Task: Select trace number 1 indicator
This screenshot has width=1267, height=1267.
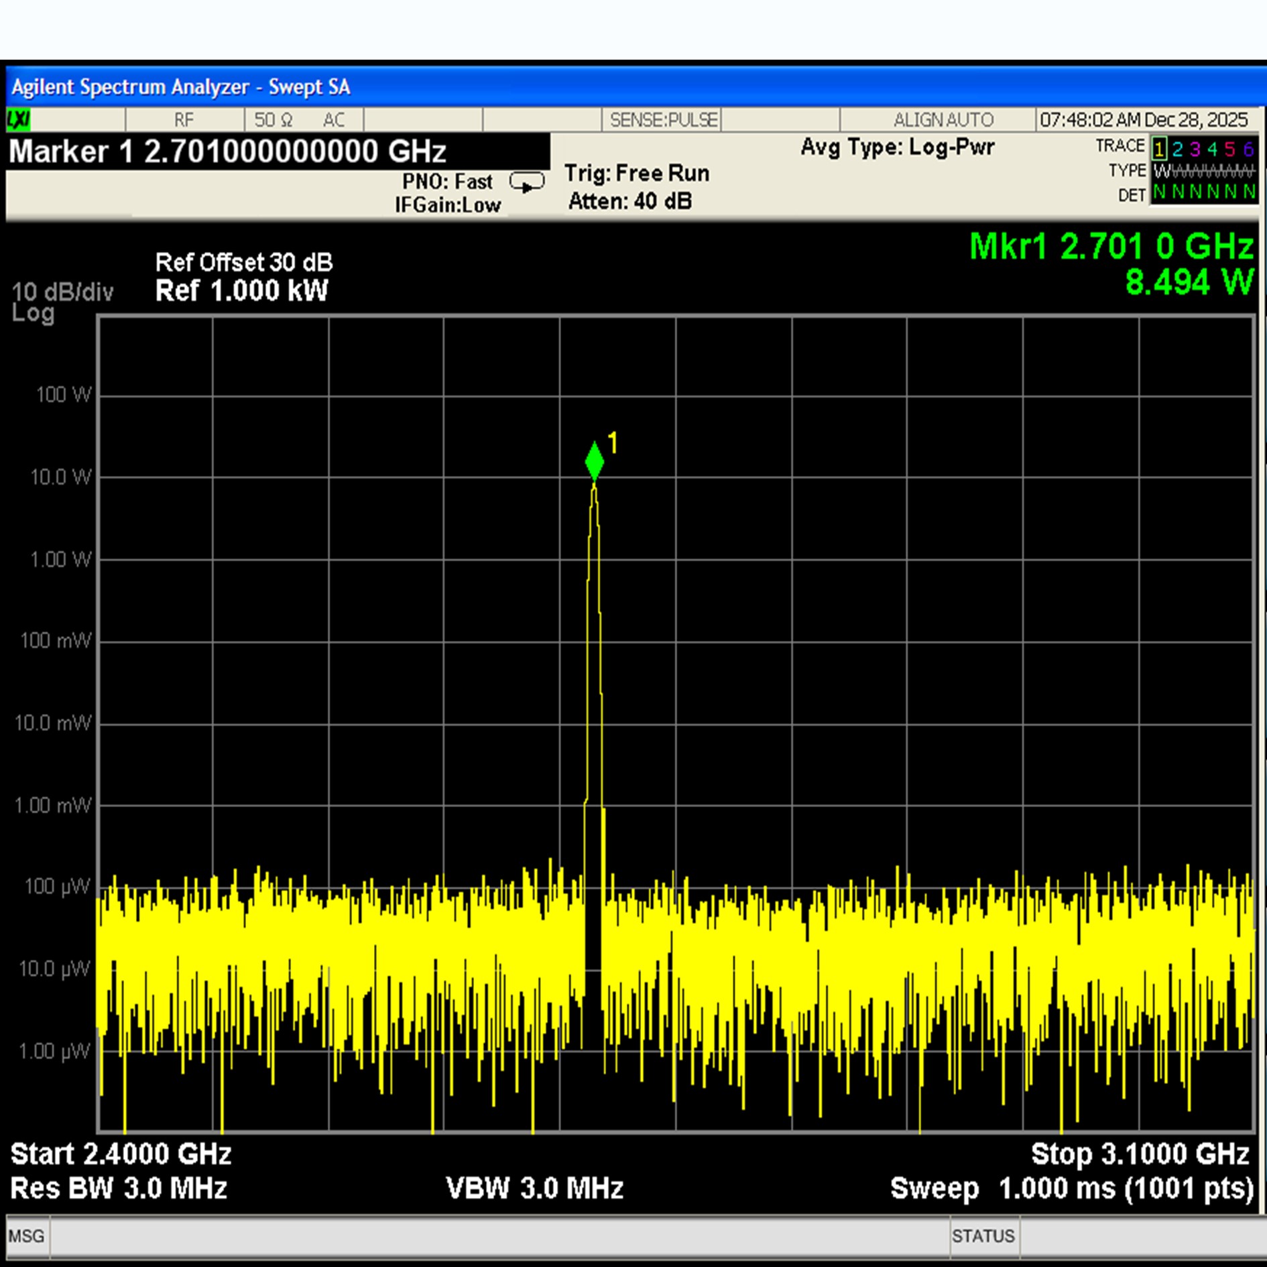Action: point(1160,148)
